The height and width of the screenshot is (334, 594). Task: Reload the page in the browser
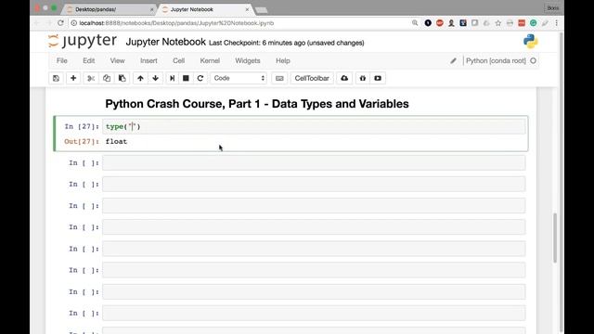(60, 23)
